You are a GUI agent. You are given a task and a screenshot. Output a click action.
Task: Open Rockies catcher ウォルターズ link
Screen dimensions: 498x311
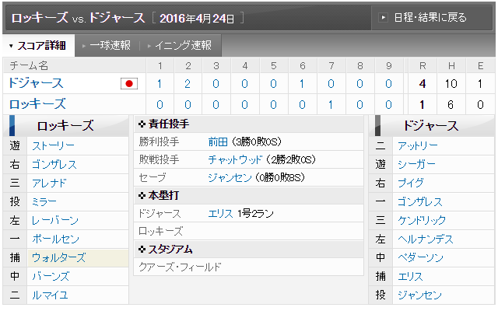(59, 258)
